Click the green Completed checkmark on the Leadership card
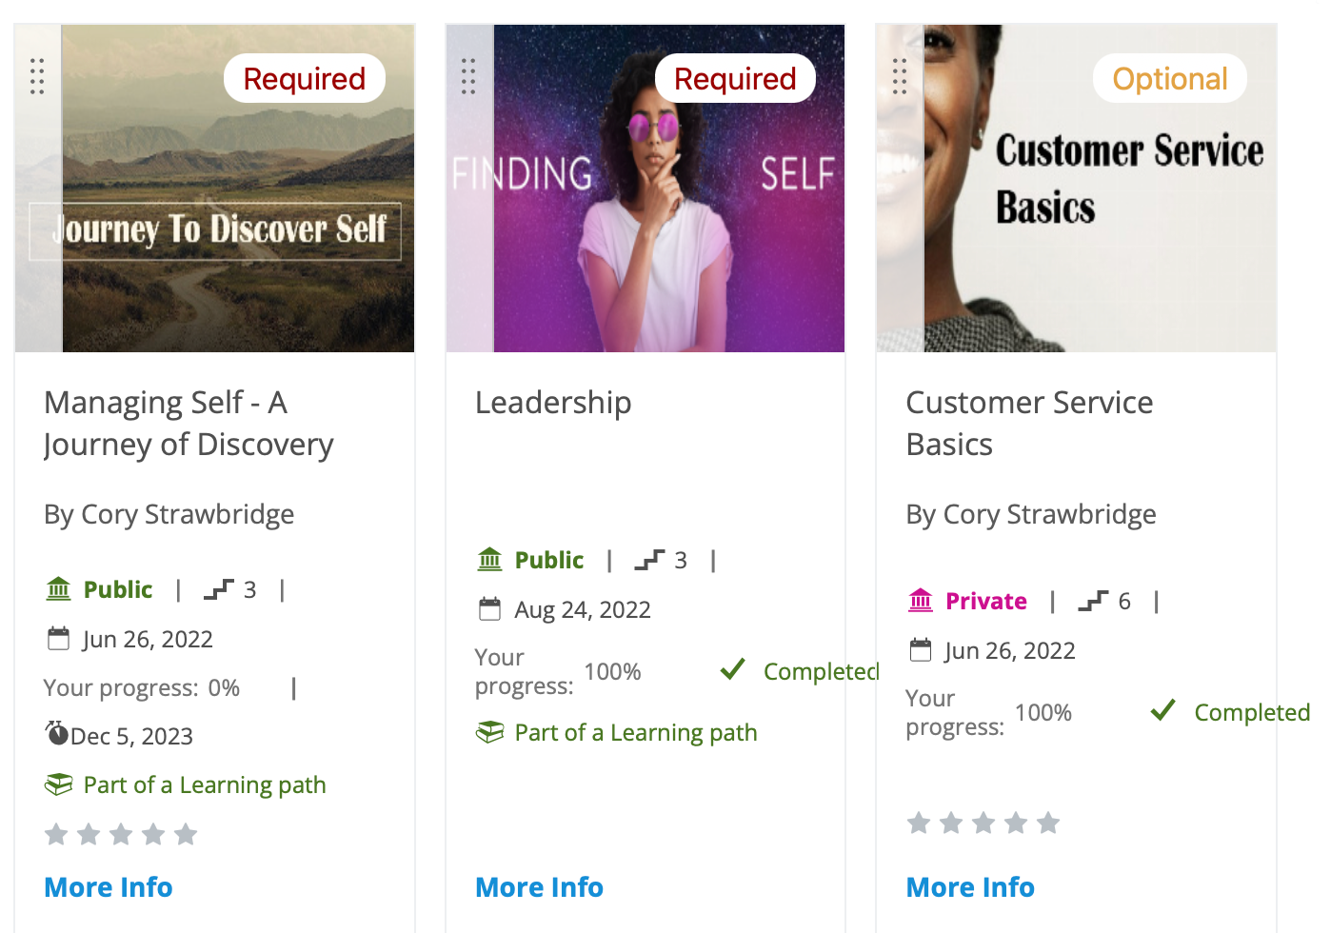The image size is (1331, 933). coord(732,670)
